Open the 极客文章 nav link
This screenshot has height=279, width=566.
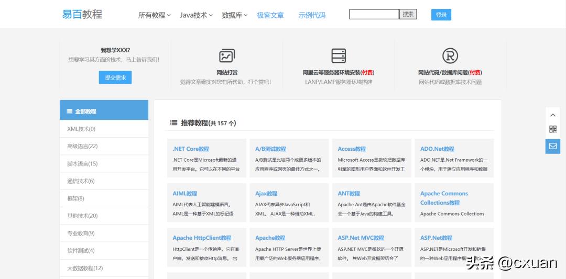(270, 15)
